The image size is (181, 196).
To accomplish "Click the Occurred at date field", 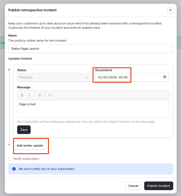I will coord(132,77).
